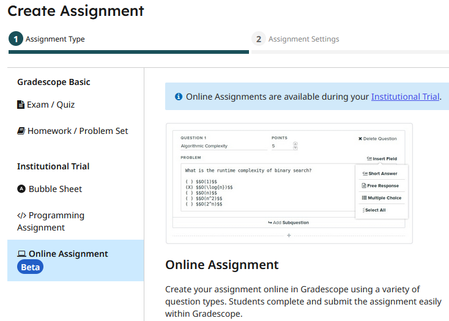This screenshot has height=321, width=449.
Task: Click the Points stepper arrows
Action: [295, 146]
